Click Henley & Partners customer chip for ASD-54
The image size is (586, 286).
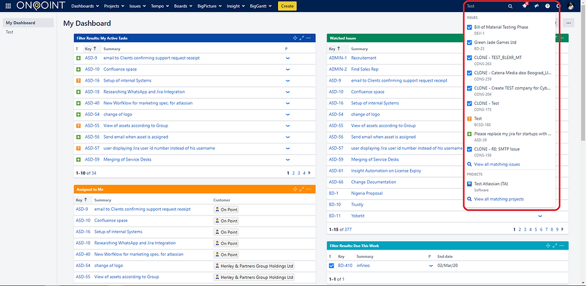pyautogui.click(x=254, y=266)
